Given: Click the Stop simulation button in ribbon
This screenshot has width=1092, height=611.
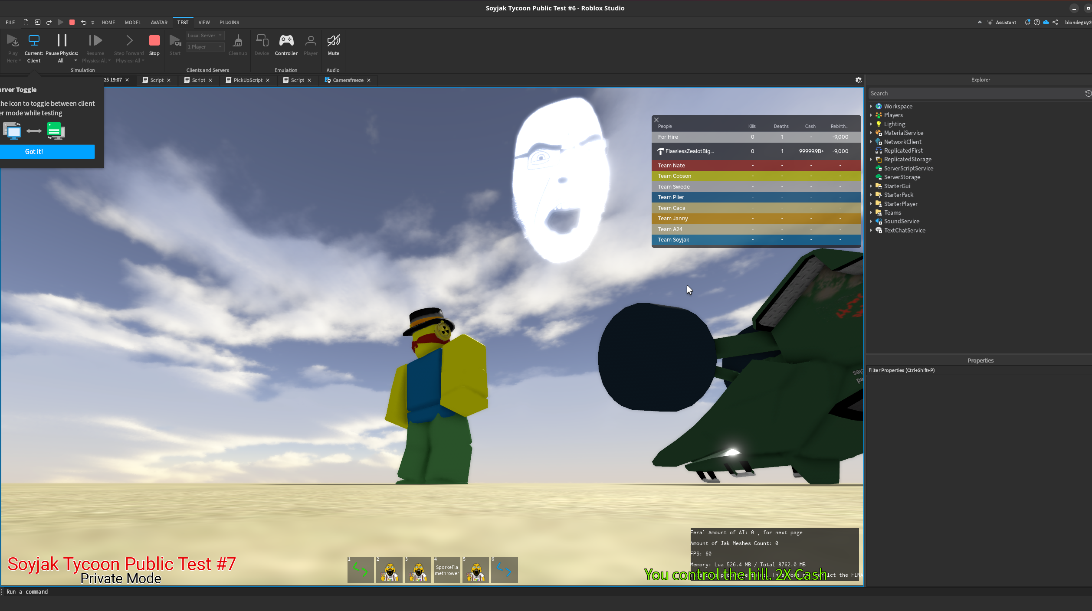Looking at the screenshot, I should tap(154, 45).
